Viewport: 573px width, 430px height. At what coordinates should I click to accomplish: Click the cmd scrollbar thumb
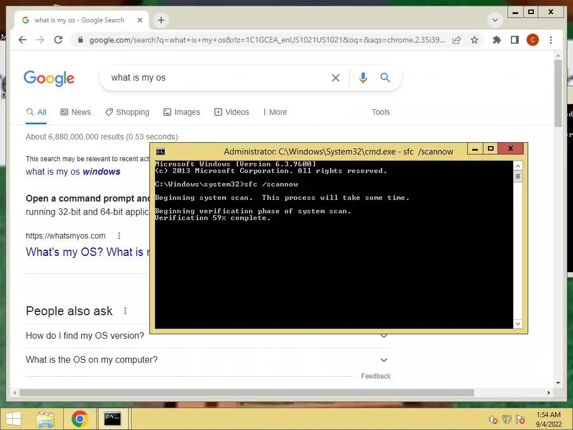[x=518, y=176]
